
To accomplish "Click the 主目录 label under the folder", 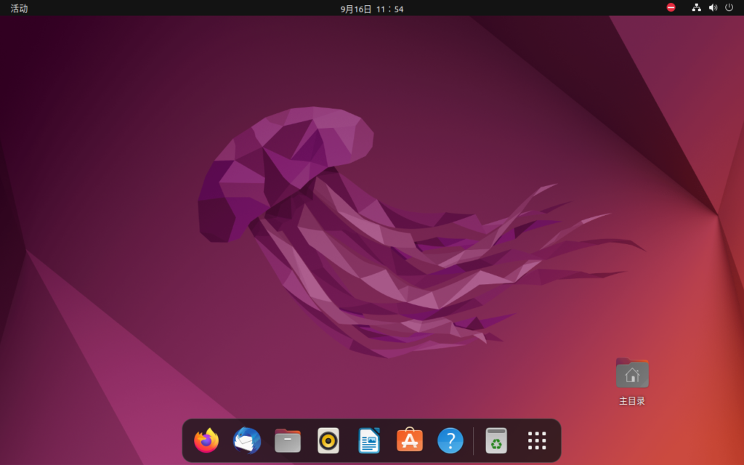I will coord(631,400).
